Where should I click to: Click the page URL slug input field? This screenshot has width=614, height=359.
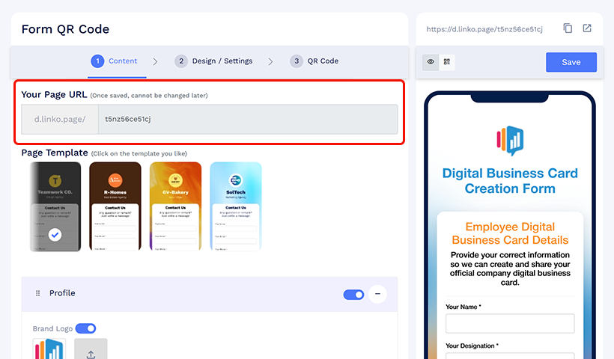[x=247, y=120]
